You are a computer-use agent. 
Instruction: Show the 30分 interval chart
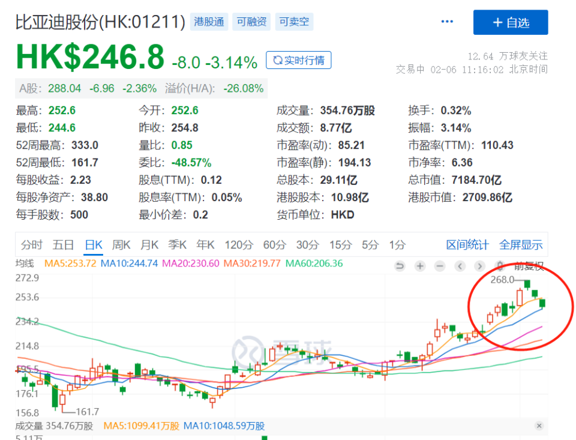(x=307, y=245)
